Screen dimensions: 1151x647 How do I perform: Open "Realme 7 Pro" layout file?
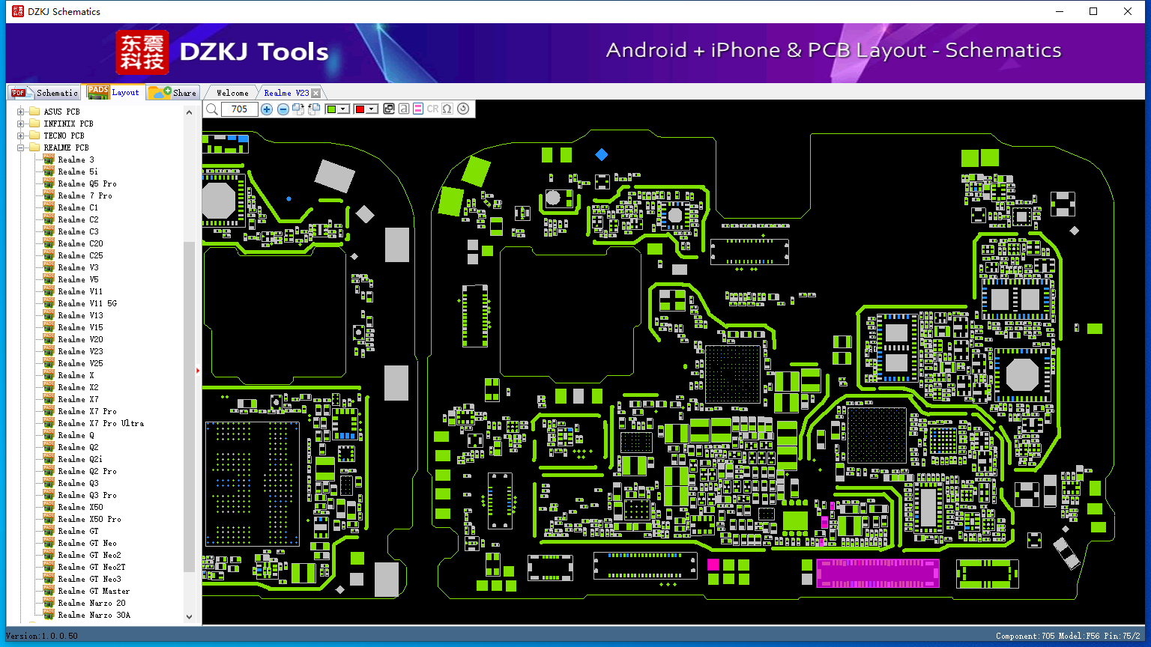click(85, 195)
